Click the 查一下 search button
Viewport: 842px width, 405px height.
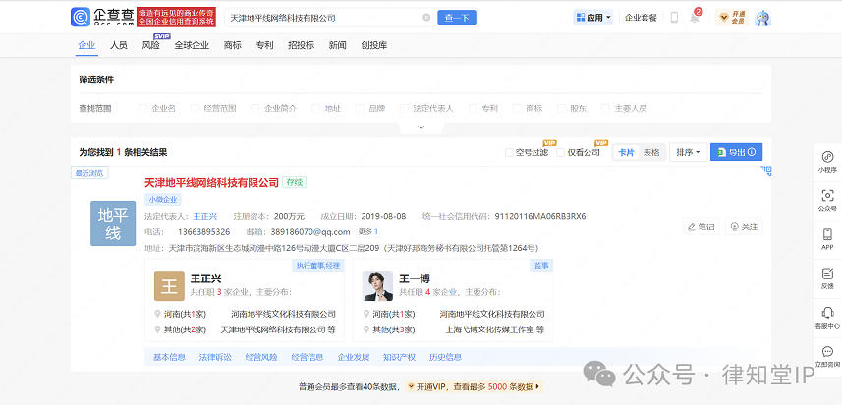(458, 18)
